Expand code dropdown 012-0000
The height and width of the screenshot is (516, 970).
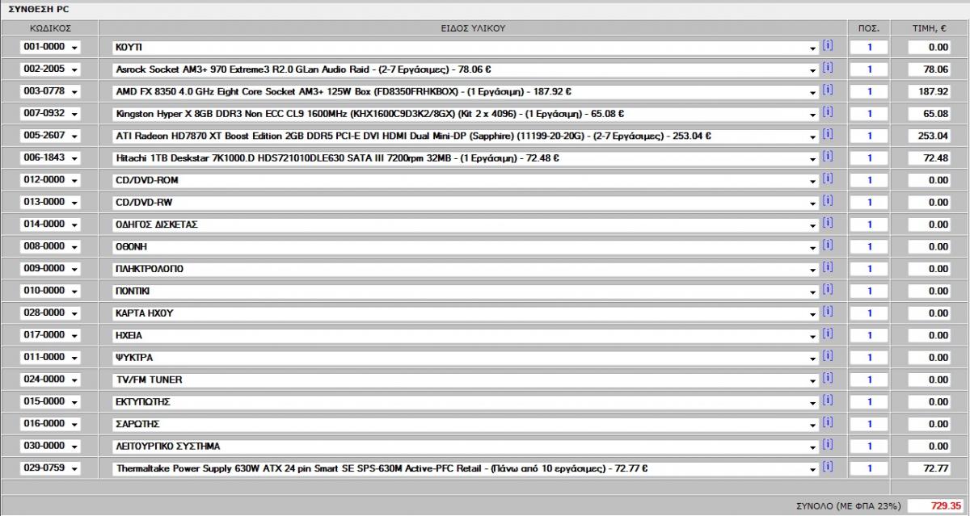pos(50,181)
